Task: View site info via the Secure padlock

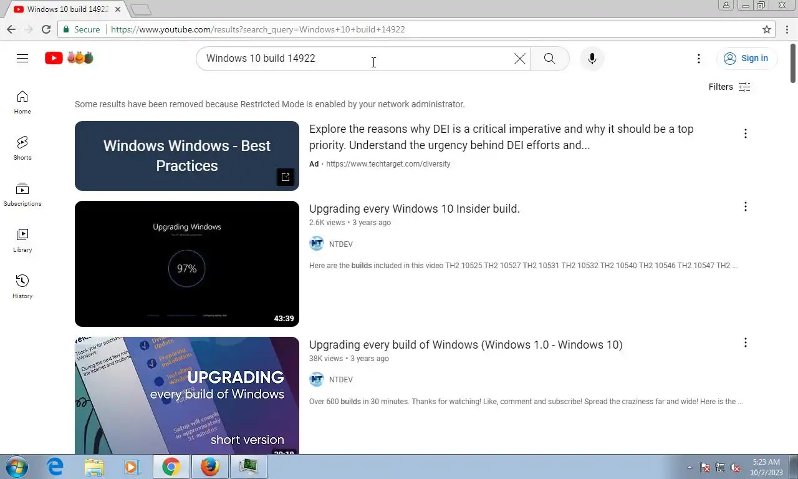Action: [81, 29]
